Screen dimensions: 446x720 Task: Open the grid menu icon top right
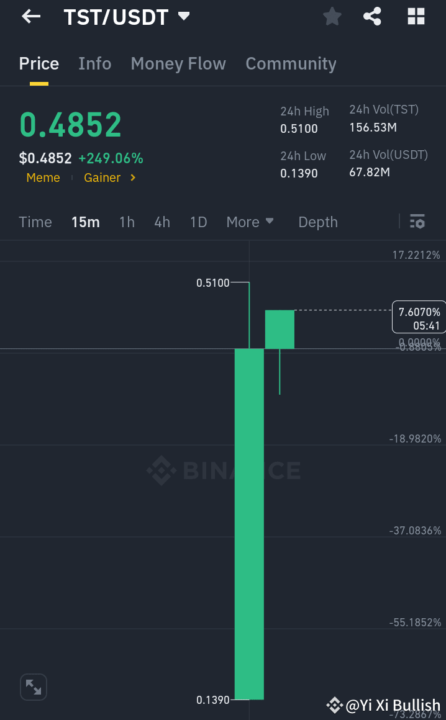(x=415, y=16)
